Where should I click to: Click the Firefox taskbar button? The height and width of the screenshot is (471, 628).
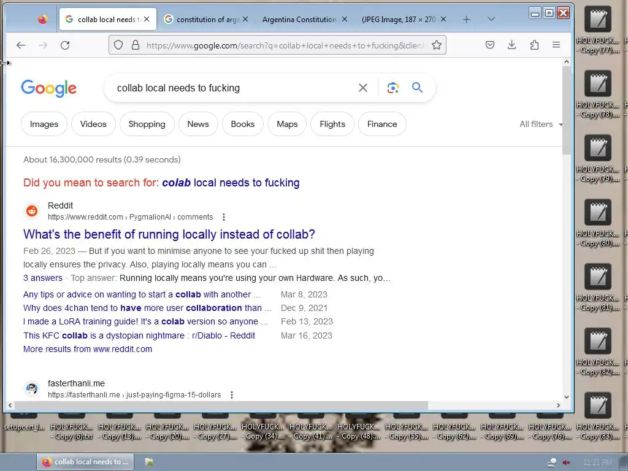click(85, 462)
